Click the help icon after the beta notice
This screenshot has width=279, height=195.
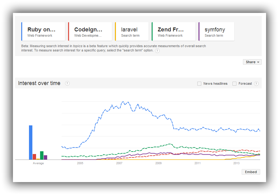[157, 51]
